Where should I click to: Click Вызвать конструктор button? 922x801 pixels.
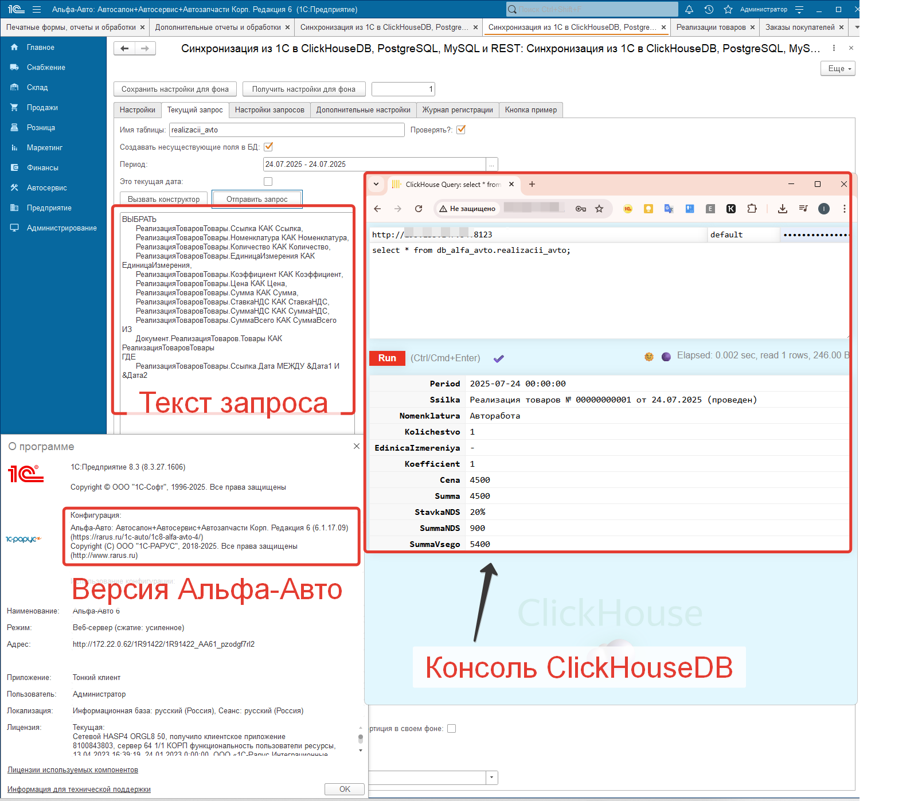[163, 199]
